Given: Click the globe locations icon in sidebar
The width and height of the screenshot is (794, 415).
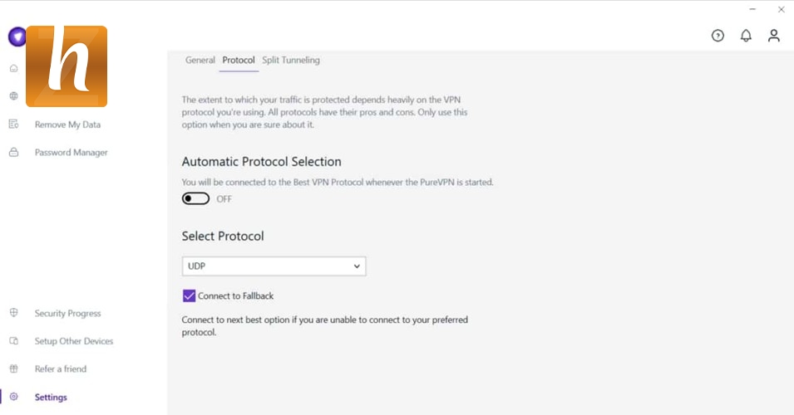Looking at the screenshot, I should (x=13, y=96).
